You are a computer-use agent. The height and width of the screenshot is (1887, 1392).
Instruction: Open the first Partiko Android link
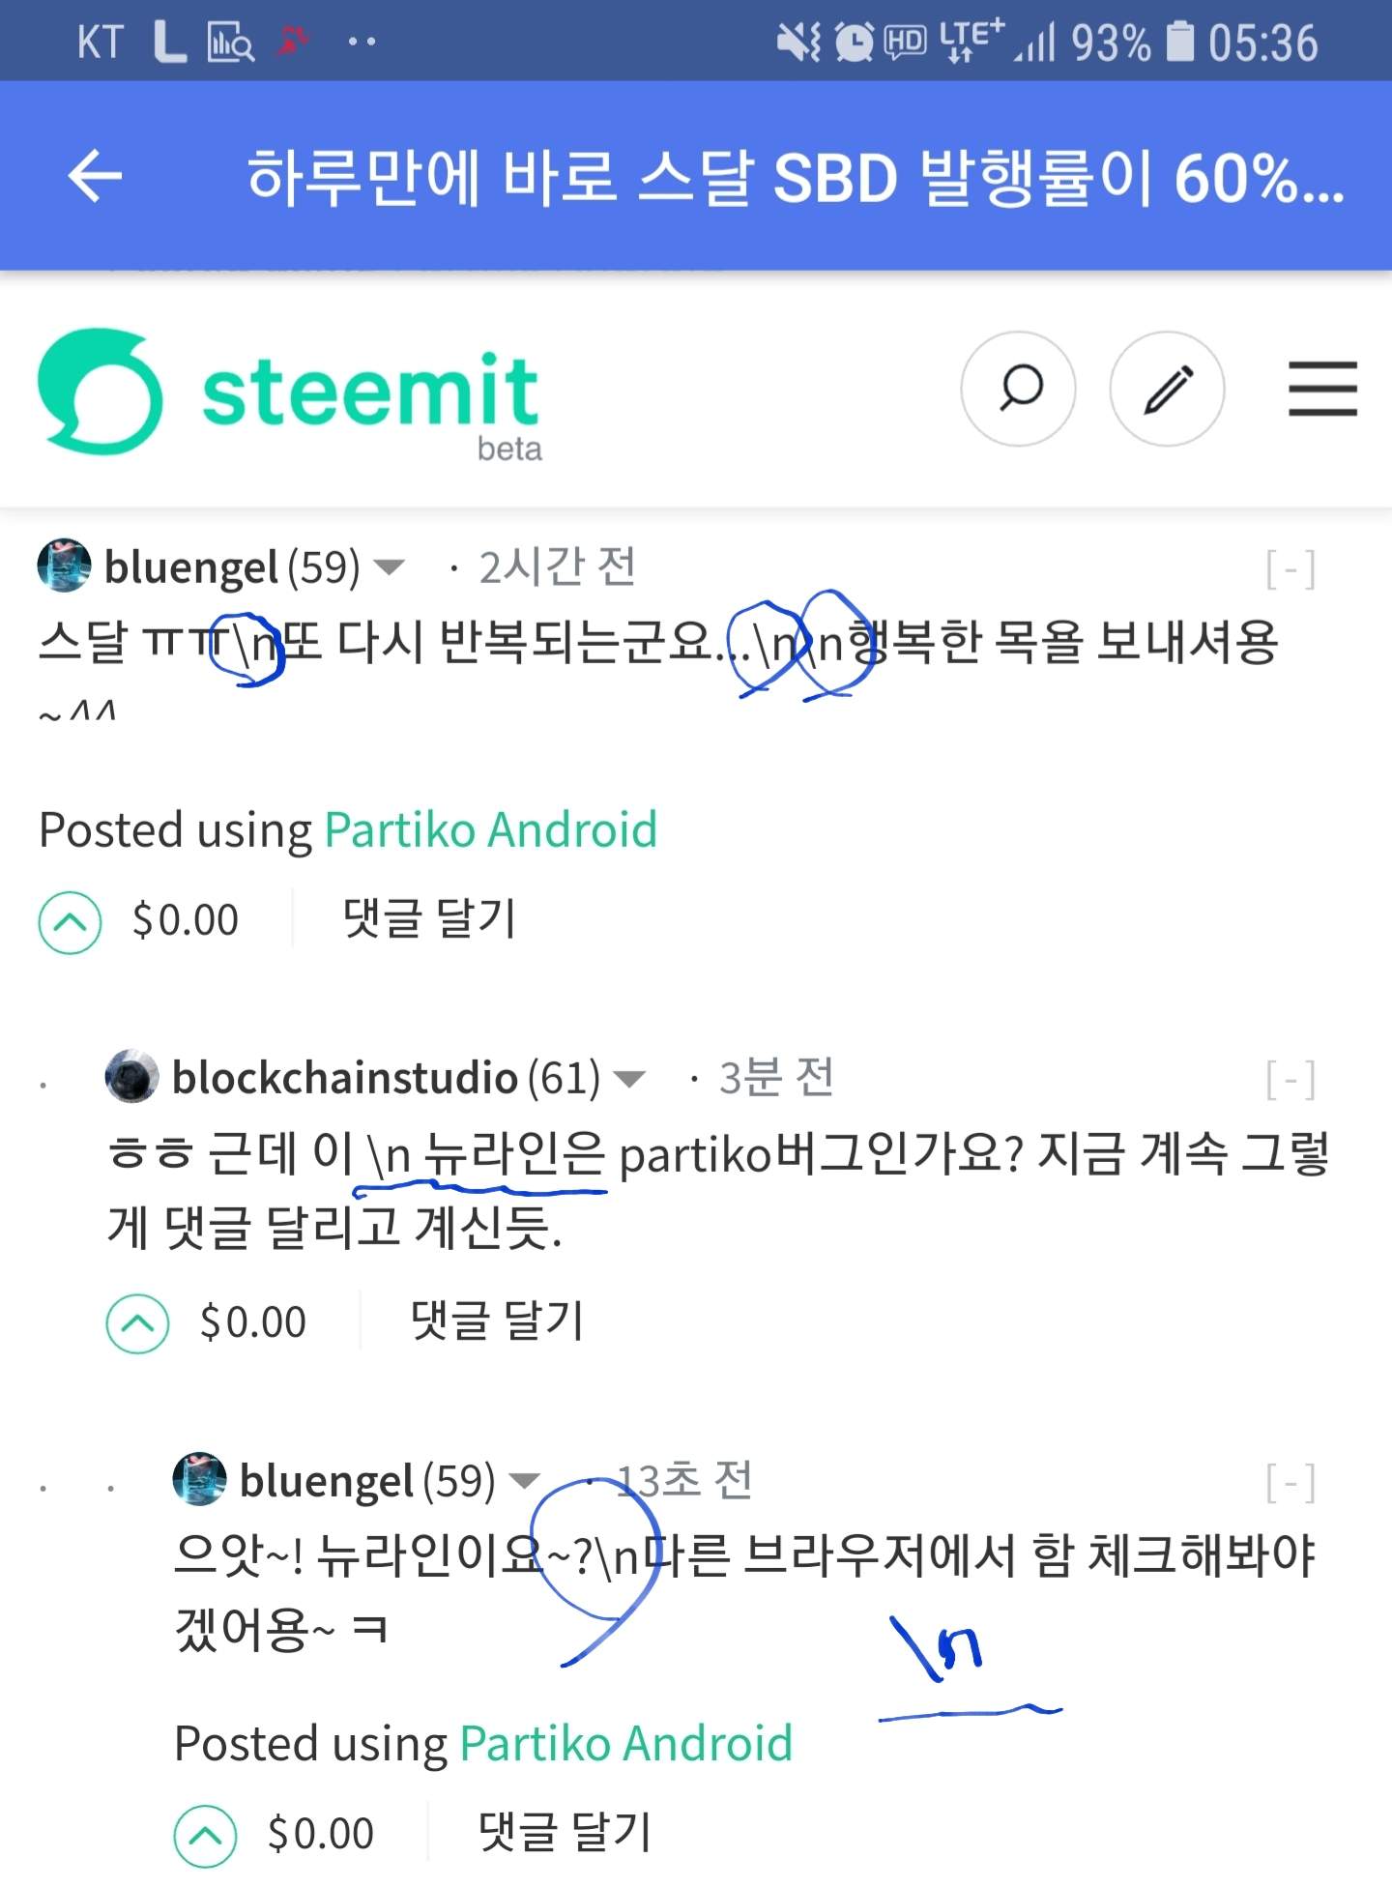point(491,829)
